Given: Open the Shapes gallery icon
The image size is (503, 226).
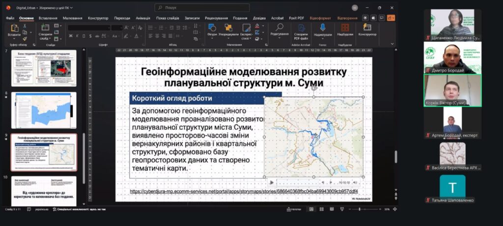Looking at the screenshot, I should (x=212, y=29).
